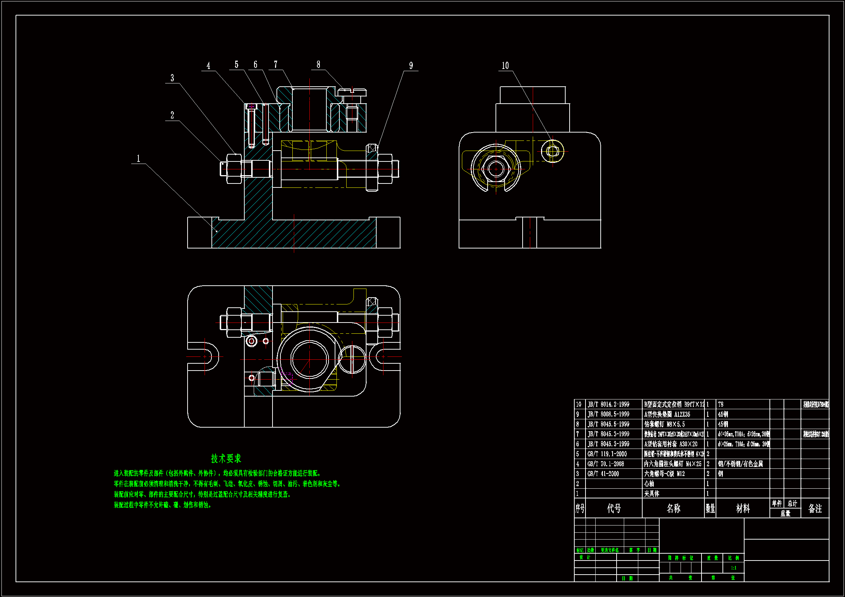This screenshot has width=845, height=597.
Task: Click part balloon number 1
Action: point(138,159)
